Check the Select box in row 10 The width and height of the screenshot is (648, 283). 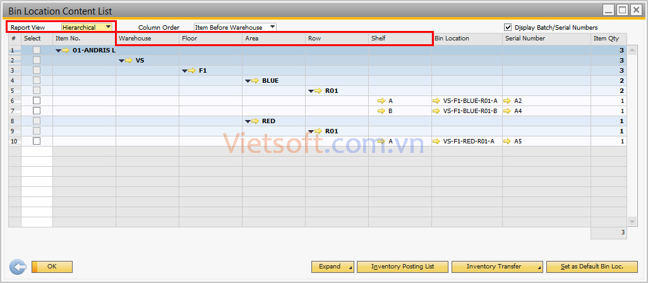[37, 141]
